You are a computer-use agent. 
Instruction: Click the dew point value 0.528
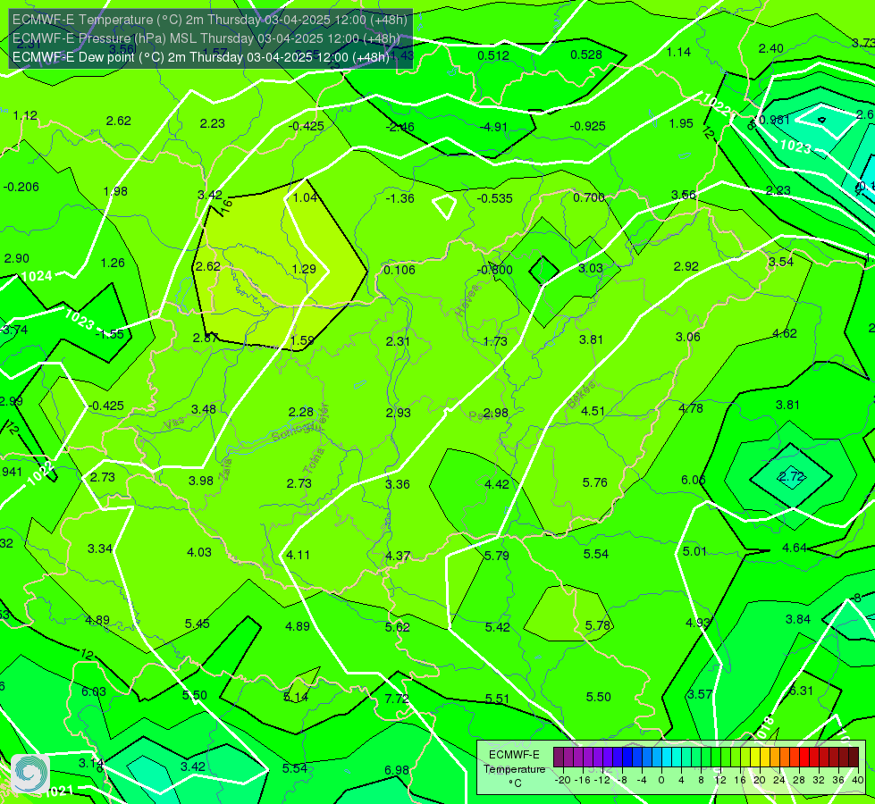point(586,54)
